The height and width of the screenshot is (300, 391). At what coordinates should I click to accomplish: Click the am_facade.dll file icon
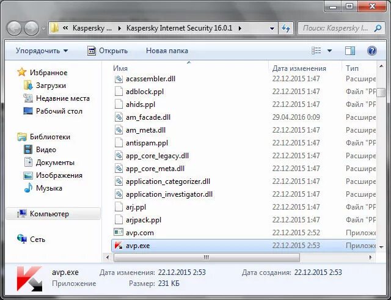119,117
